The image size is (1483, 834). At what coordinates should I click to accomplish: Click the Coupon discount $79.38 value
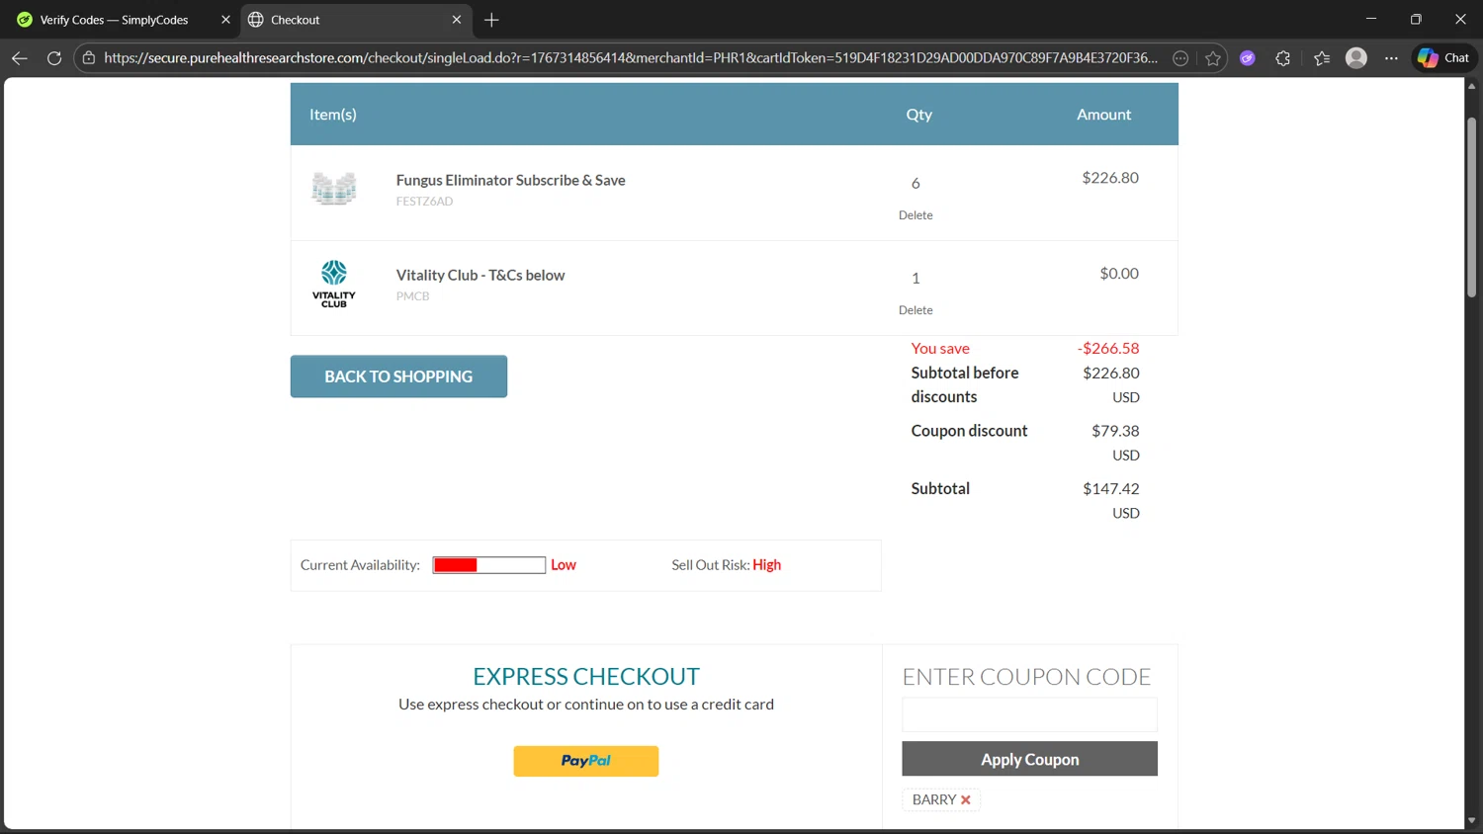click(x=1115, y=431)
